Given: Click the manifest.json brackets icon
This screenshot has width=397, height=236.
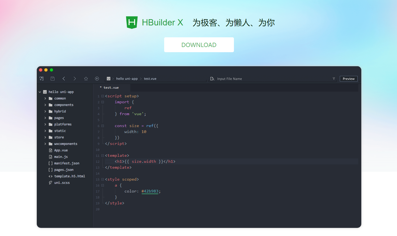Looking at the screenshot, I should pyautogui.click(x=51, y=163).
